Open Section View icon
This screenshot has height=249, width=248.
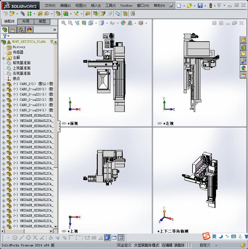click(84, 23)
